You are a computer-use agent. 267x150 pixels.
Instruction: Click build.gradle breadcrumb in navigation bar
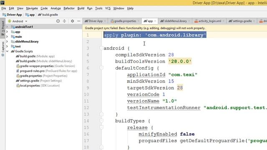click(x=48, y=15)
